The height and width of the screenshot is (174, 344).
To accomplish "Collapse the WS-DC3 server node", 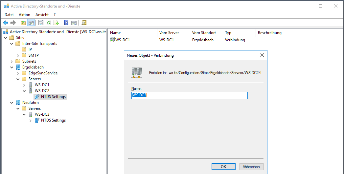I will [x=24, y=114].
